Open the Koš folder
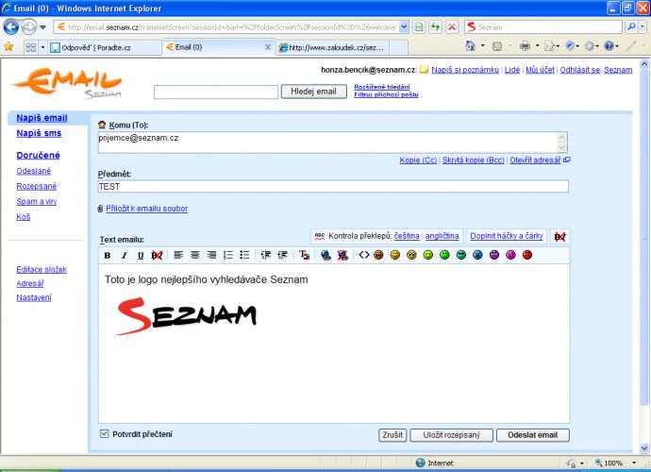The width and height of the screenshot is (651, 472). pos(24,216)
